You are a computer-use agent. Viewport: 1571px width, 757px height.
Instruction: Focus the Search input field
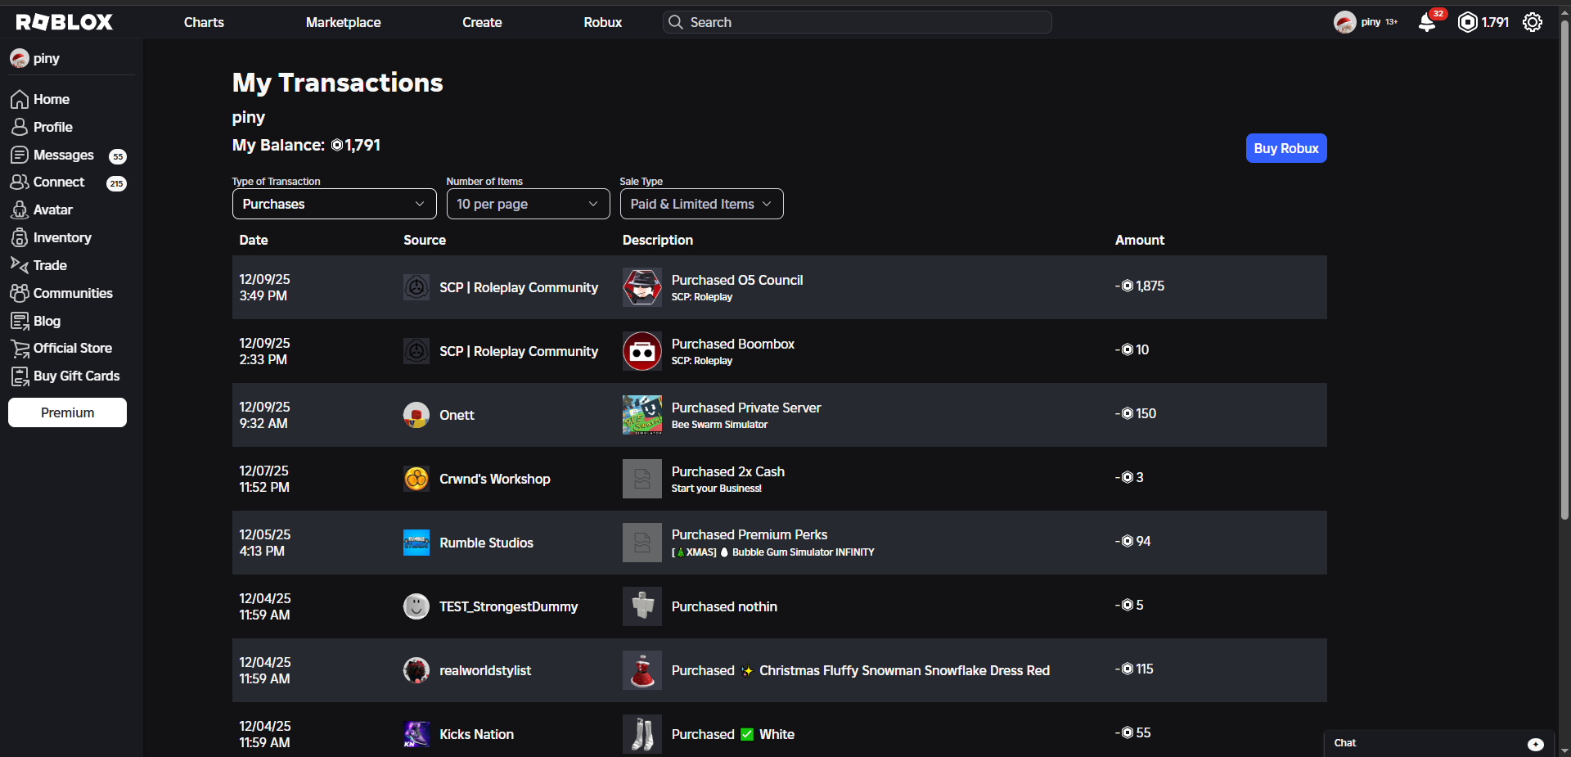[x=858, y=22]
